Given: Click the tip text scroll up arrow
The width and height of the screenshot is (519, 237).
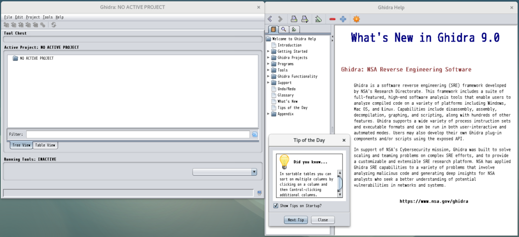Looking at the screenshot, I should tap(340, 173).
